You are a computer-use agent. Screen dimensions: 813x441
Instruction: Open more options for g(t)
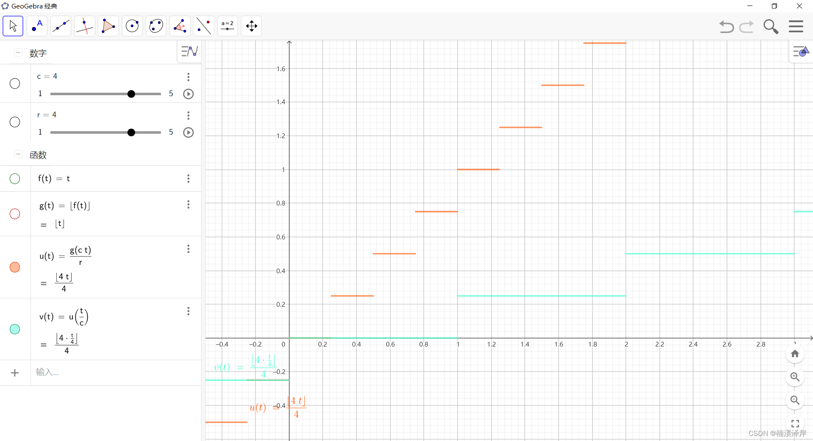[x=188, y=205]
